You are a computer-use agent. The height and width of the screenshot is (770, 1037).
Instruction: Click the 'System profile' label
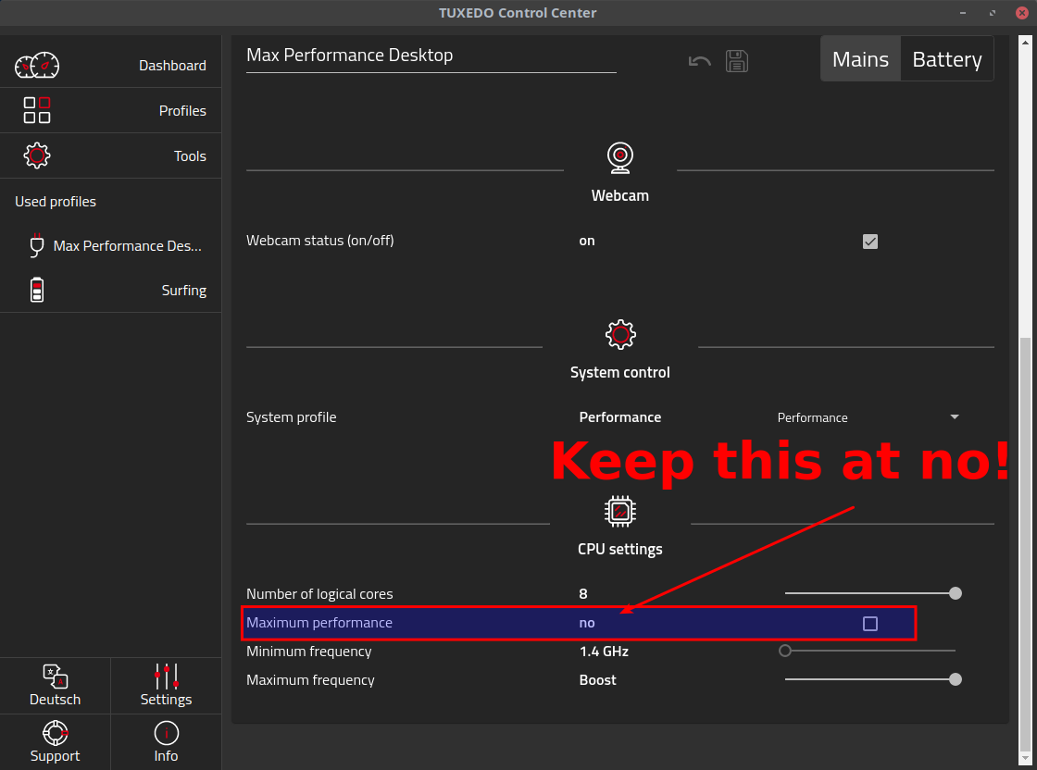291,417
